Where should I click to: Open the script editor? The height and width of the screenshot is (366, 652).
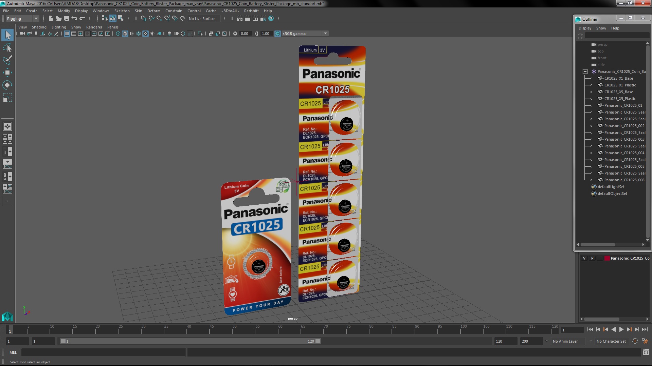click(646, 352)
